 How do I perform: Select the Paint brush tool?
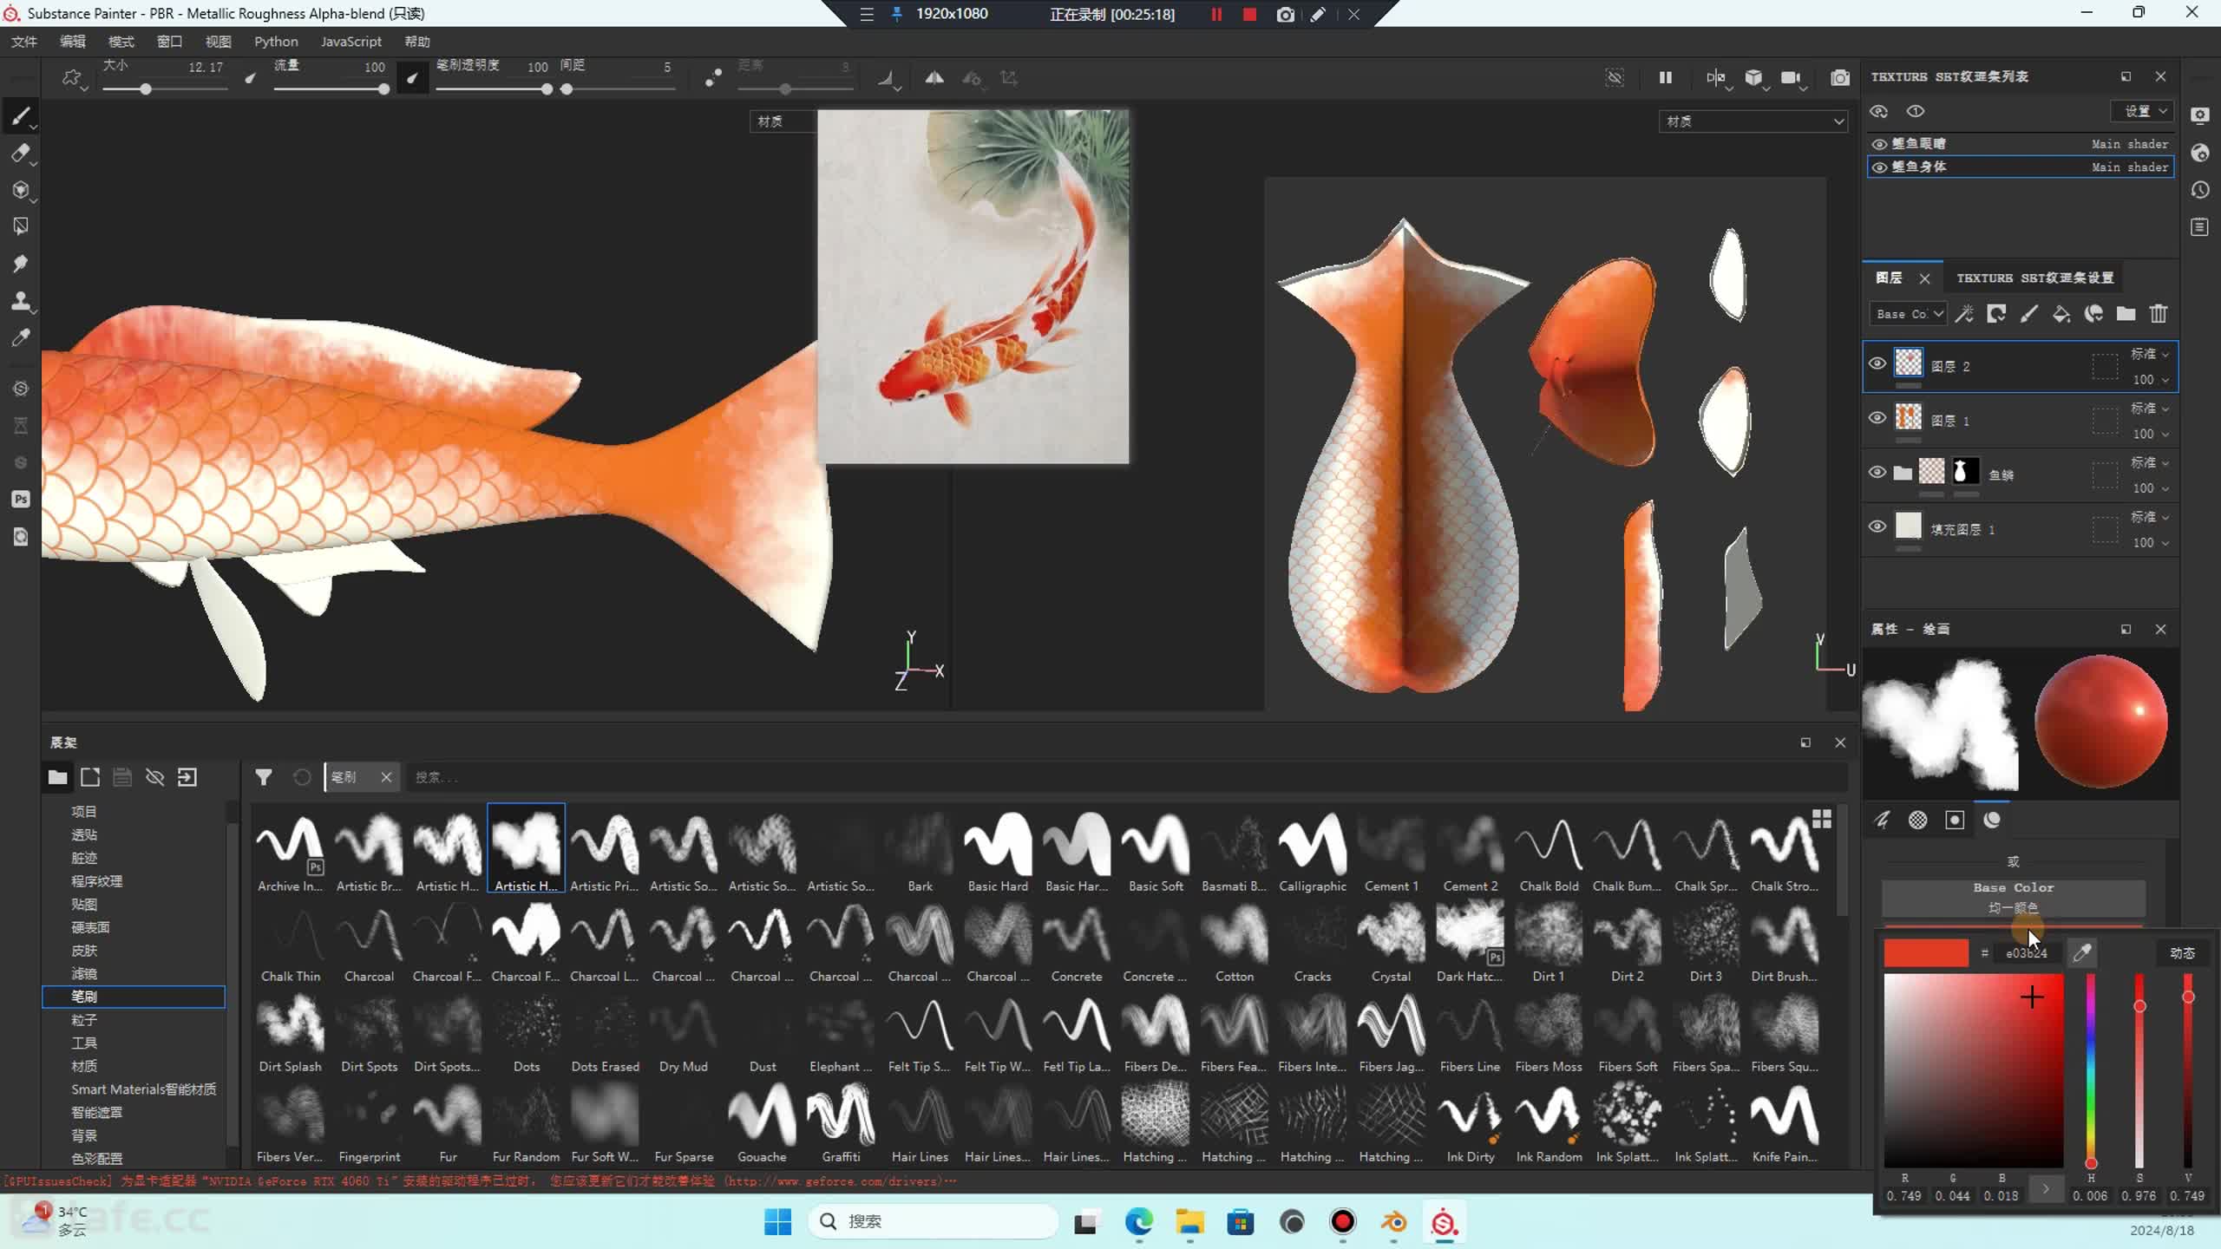[21, 116]
